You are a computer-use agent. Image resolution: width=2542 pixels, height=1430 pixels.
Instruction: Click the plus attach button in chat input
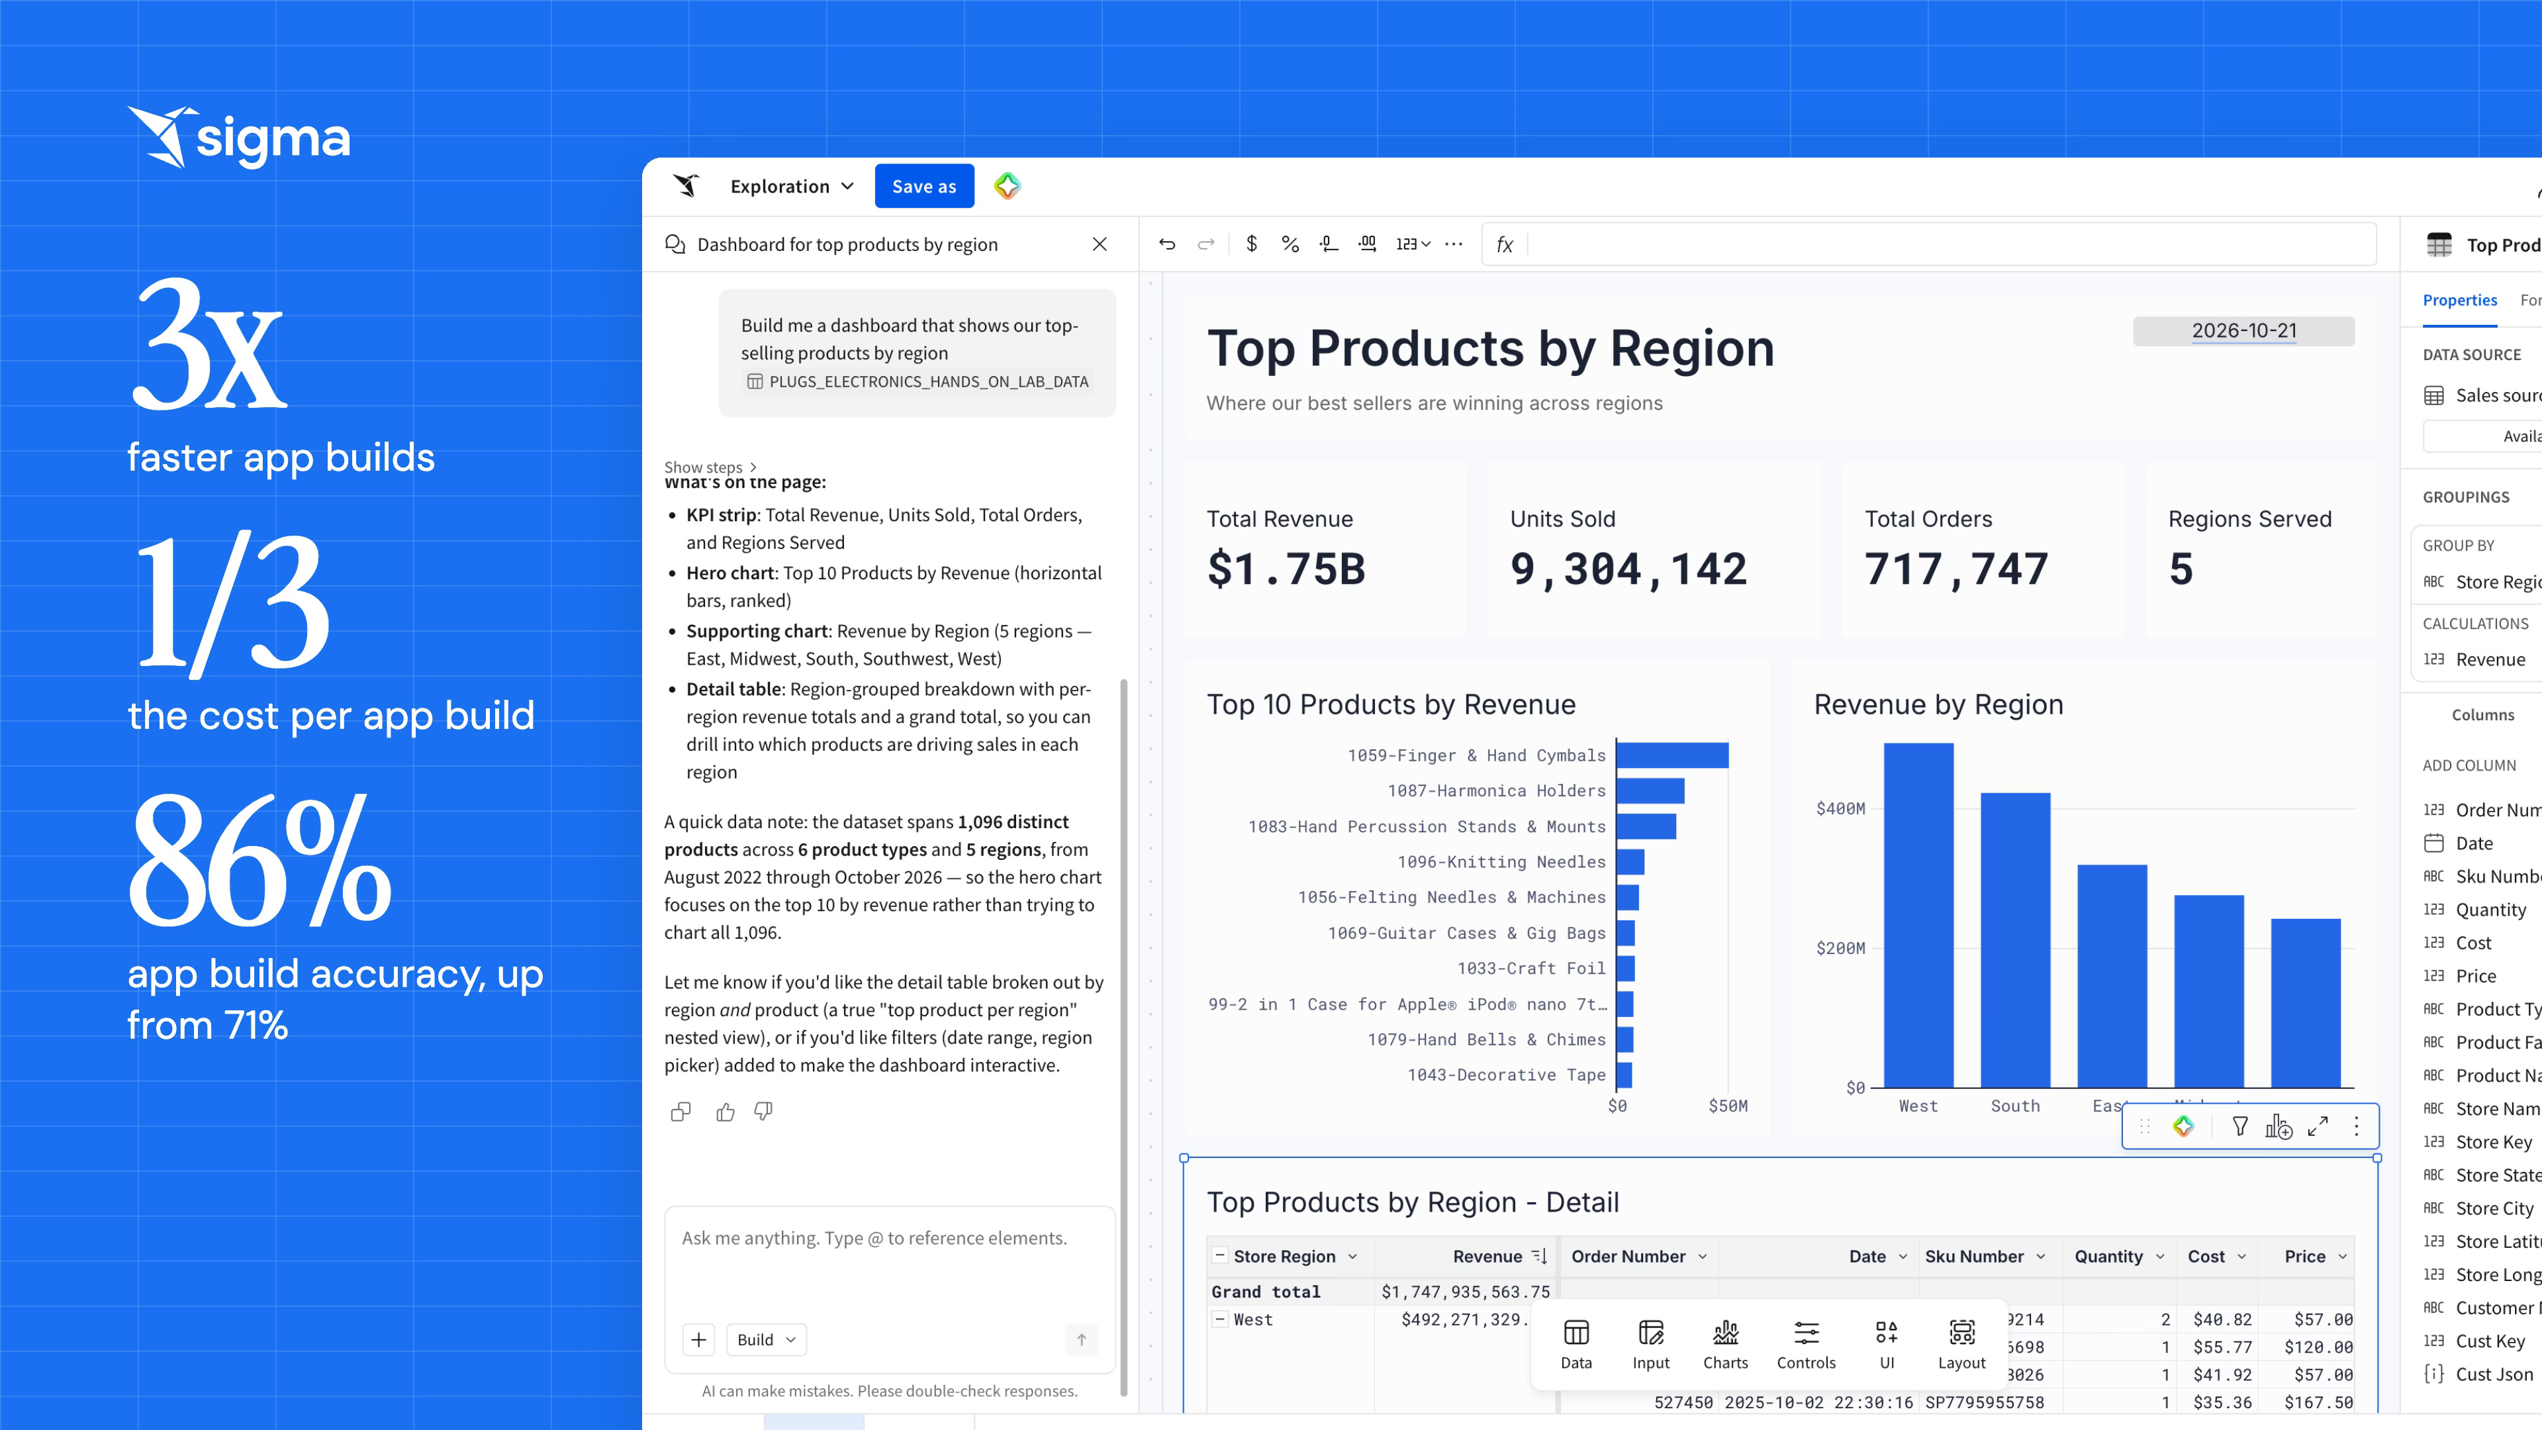coord(698,1339)
